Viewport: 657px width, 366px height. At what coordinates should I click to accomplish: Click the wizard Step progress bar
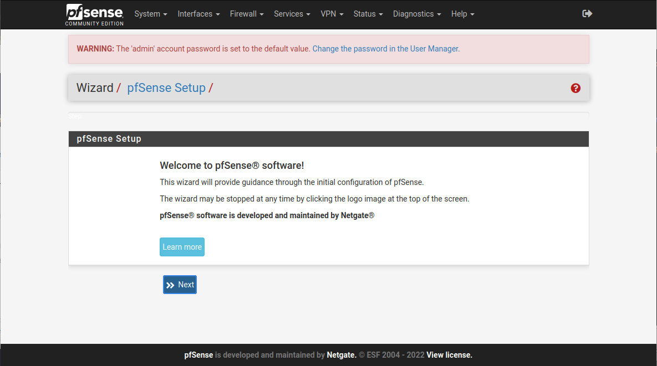pyautogui.click(x=328, y=116)
